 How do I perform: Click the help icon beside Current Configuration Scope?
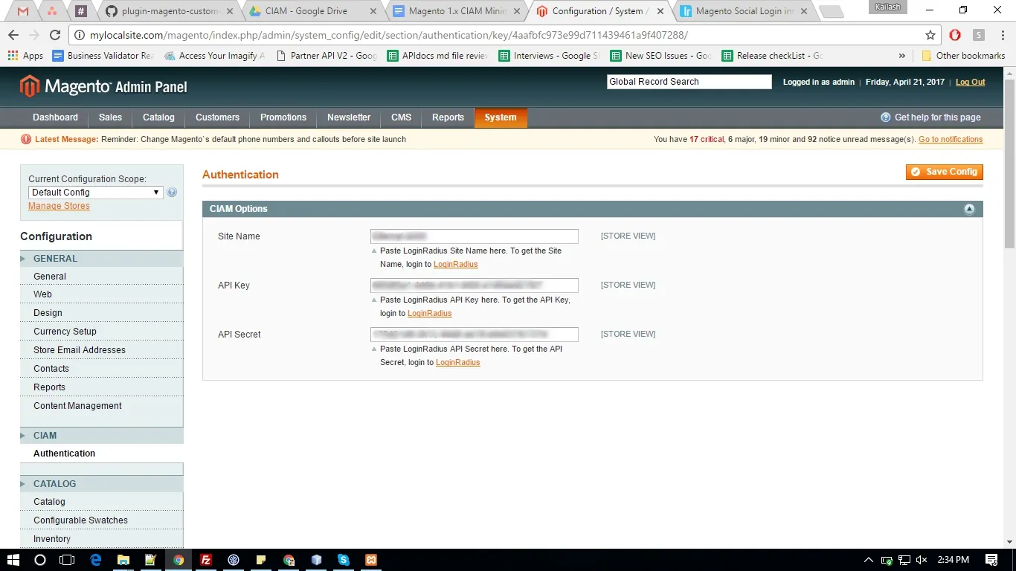172,193
